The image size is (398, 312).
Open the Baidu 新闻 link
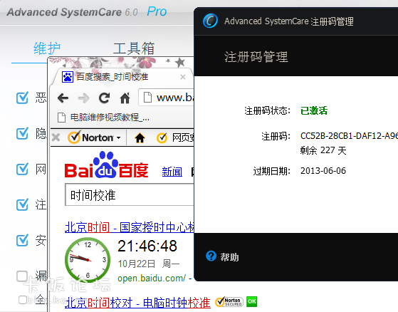tap(172, 172)
